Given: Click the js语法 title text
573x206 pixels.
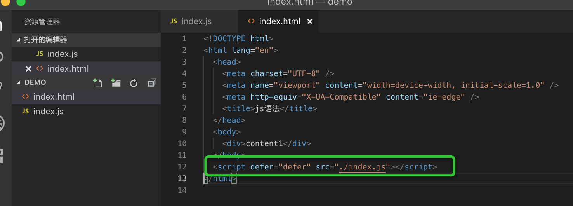Looking at the screenshot, I should pyautogui.click(x=267, y=108).
